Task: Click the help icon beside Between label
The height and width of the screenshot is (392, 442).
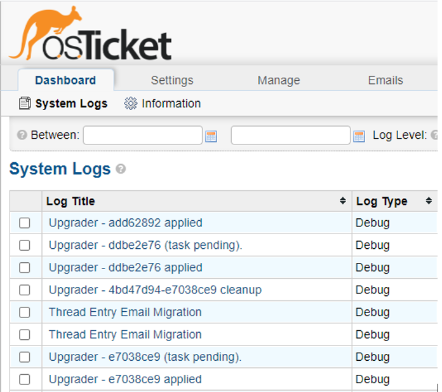Action: (x=22, y=136)
